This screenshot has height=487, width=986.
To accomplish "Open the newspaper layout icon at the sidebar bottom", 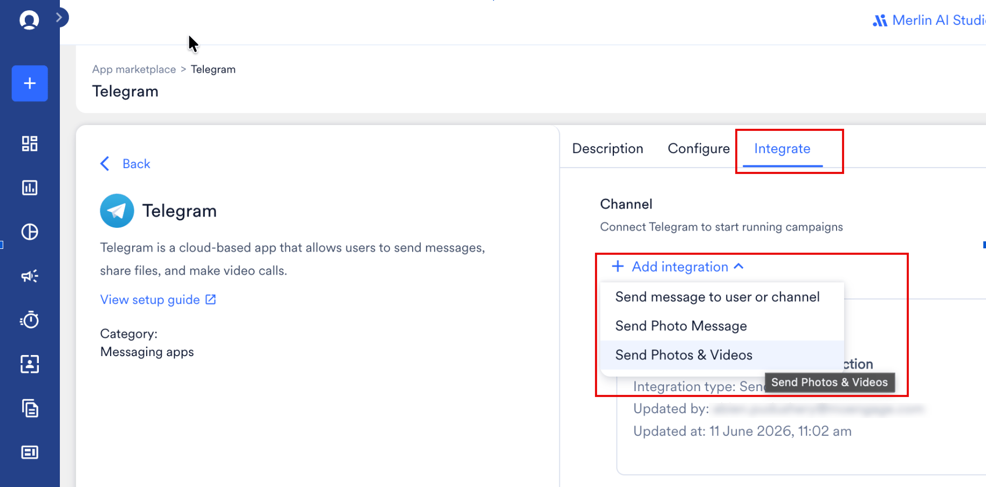I will point(30,453).
